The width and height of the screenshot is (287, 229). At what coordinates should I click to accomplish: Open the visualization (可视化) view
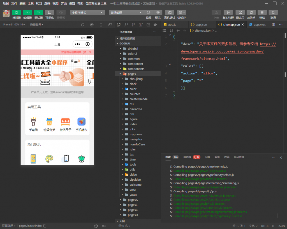(49, 12)
